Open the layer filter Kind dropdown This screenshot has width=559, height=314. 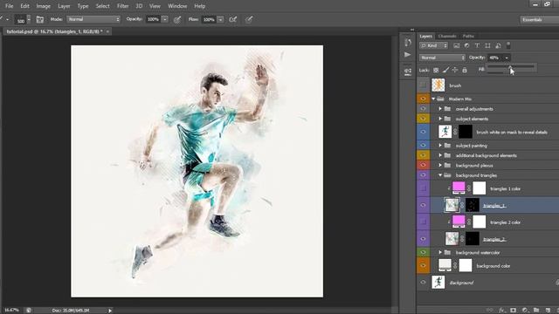coord(433,45)
